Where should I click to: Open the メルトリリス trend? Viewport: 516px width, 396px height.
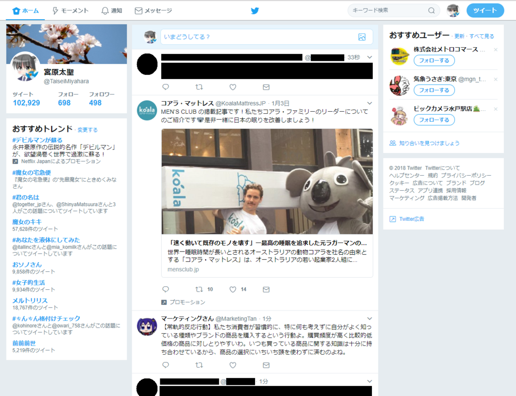tap(30, 300)
